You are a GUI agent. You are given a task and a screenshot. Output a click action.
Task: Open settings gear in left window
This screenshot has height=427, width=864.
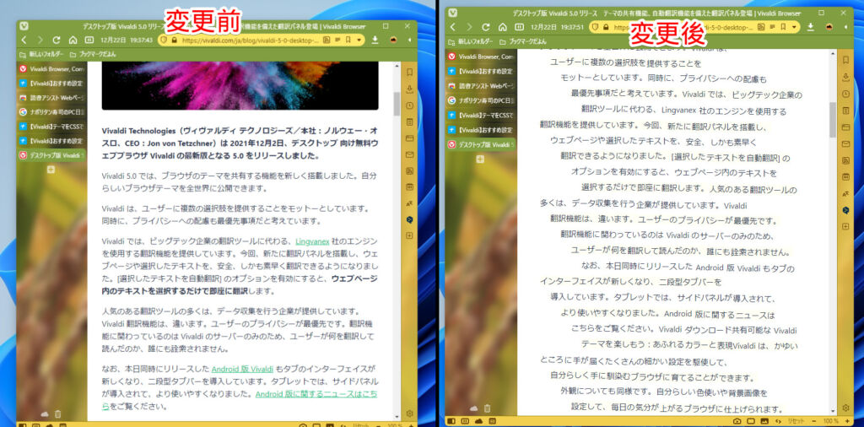tap(409, 413)
